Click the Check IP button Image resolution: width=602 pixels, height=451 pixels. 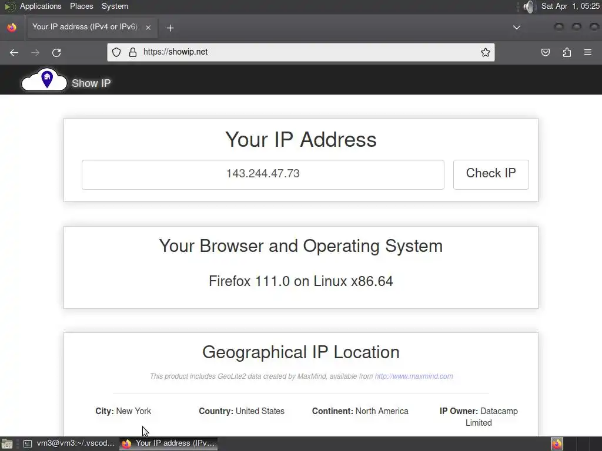[491, 174]
